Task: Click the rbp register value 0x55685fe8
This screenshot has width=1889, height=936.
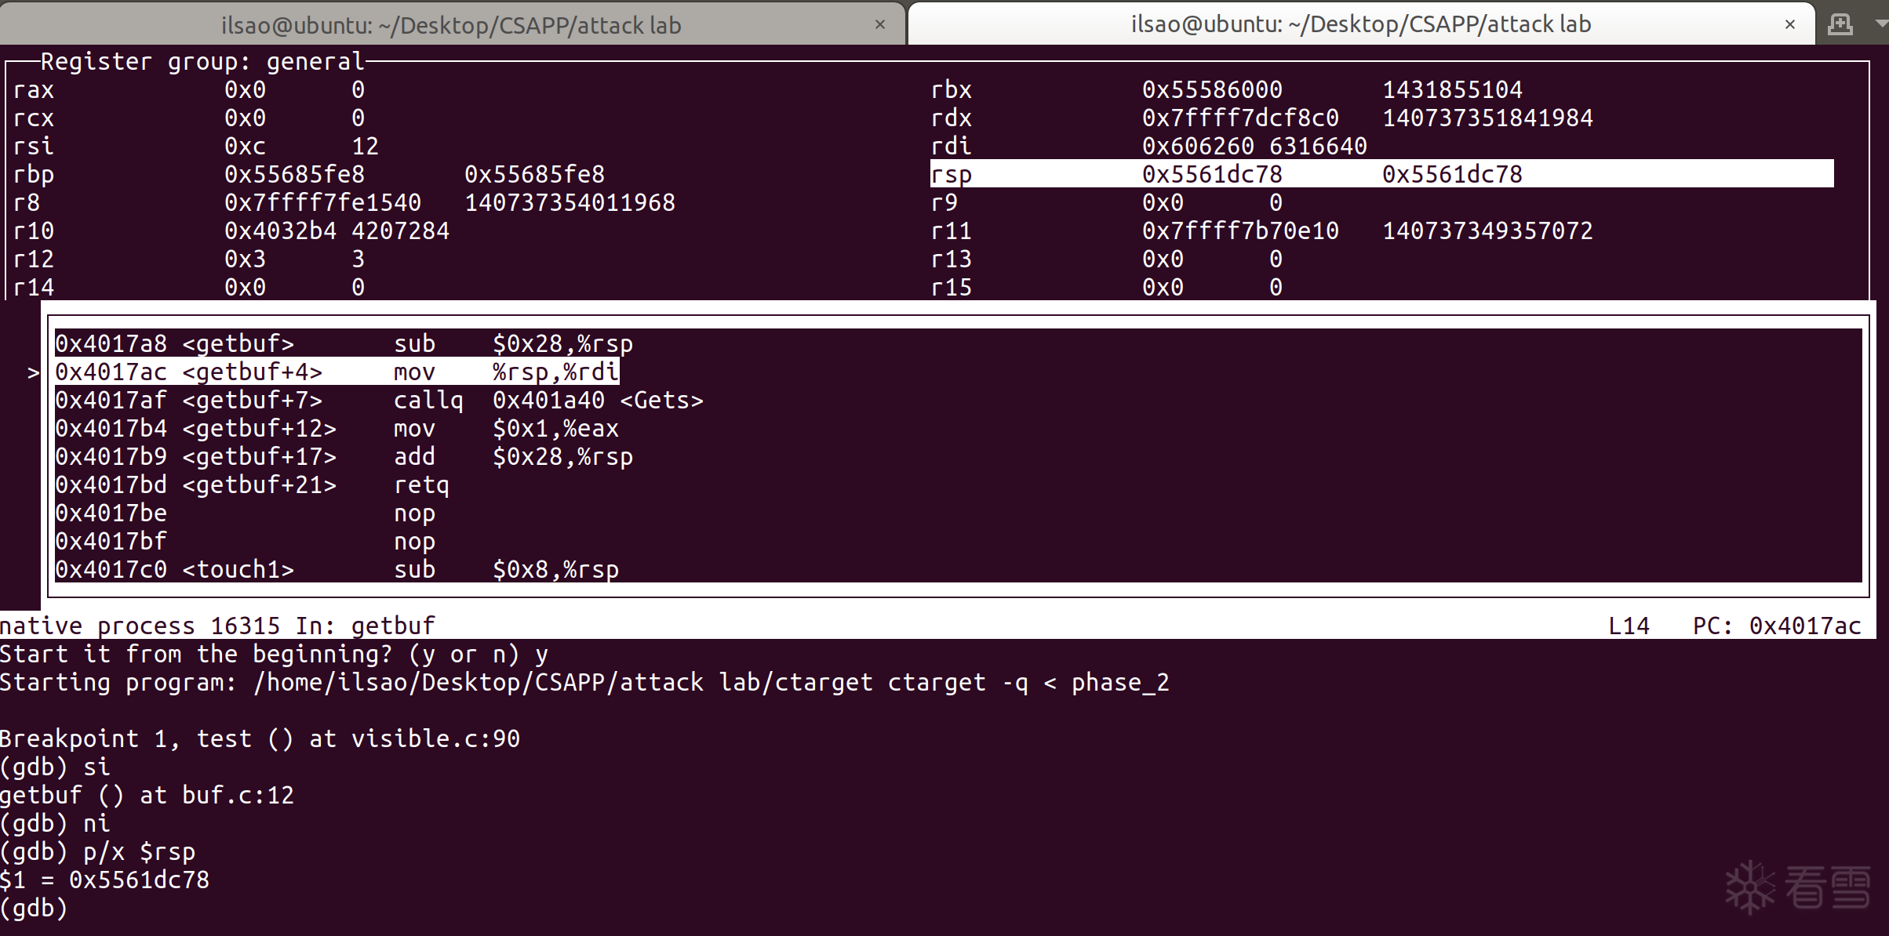Action: point(294,174)
